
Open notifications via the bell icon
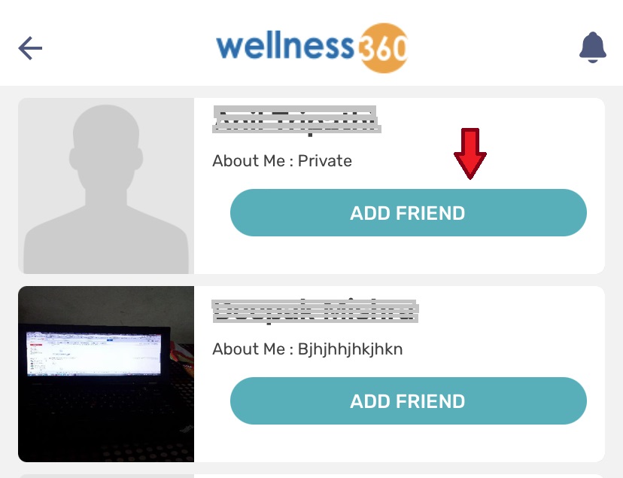[x=592, y=47]
